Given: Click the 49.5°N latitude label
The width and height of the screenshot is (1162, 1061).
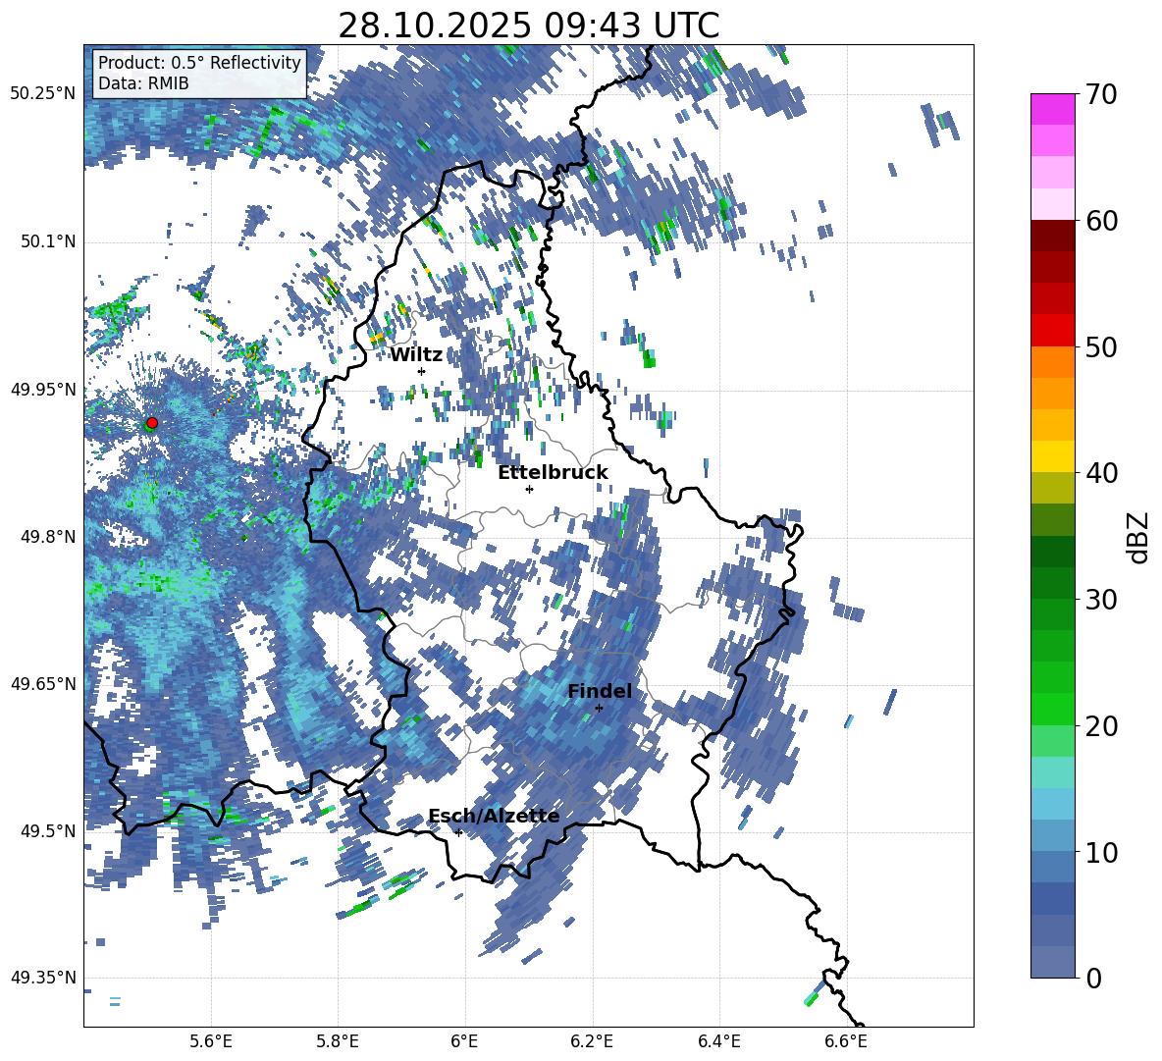Looking at the screenshot, I should click(x=48, y=831).
